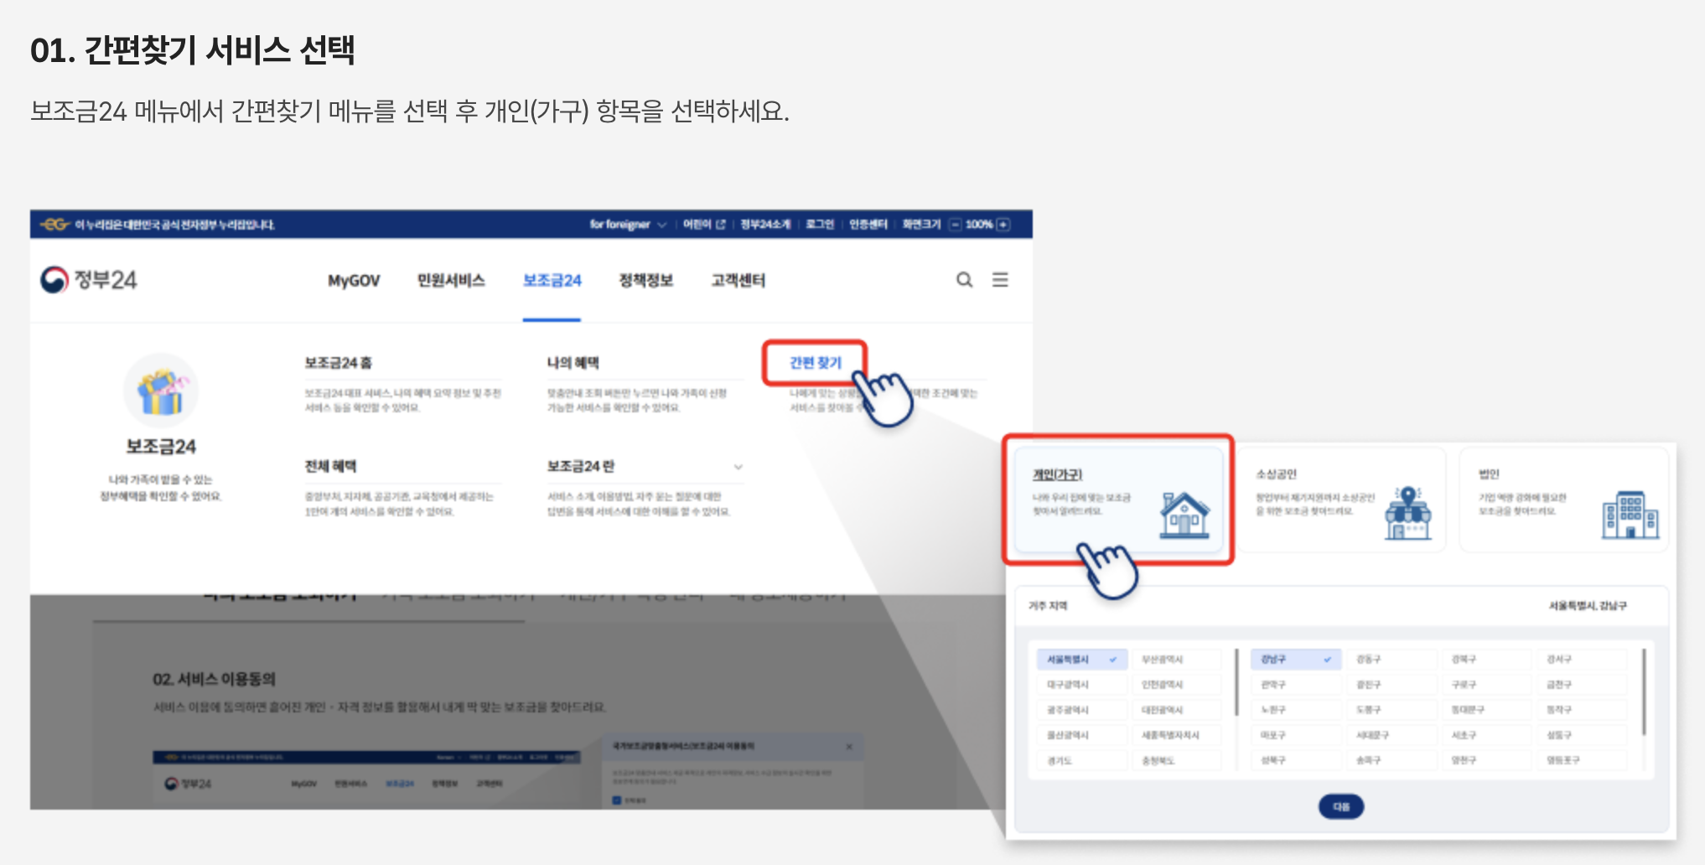
Task: Click the 로그인 link
Action: tap(820, 225)
